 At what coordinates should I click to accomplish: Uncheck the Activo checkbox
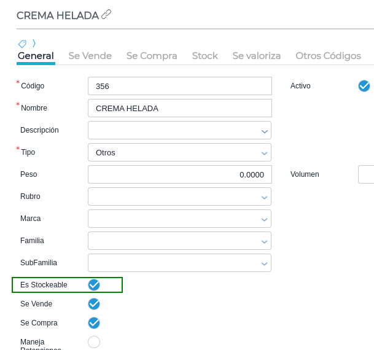click(364, 86)
